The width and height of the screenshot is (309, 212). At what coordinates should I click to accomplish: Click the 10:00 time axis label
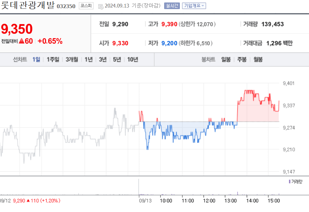pos(166,201)
